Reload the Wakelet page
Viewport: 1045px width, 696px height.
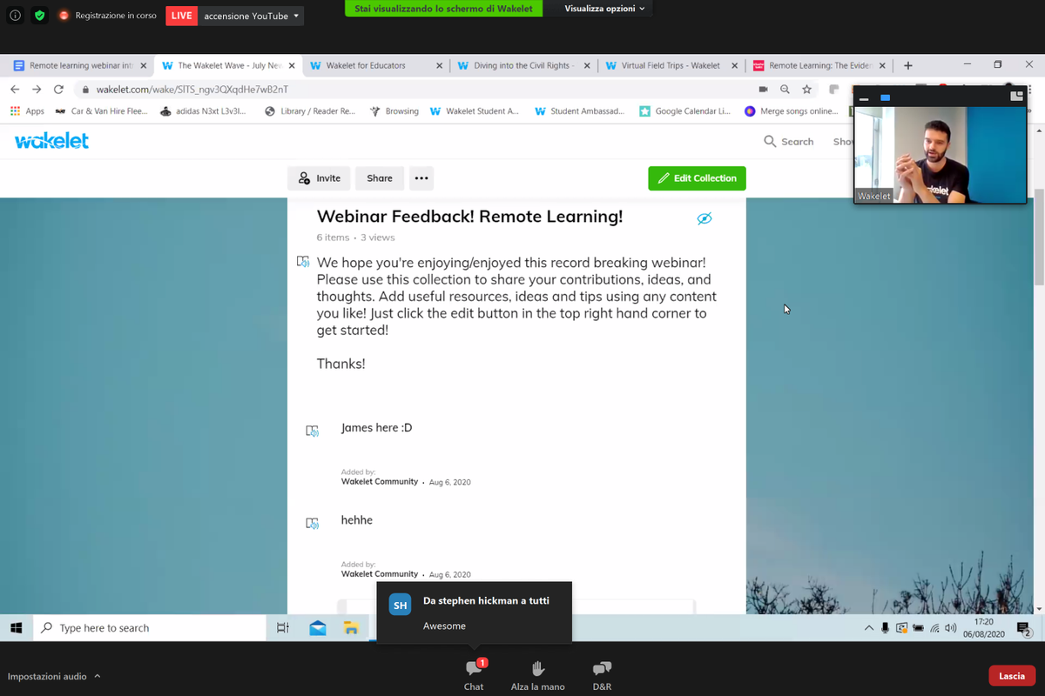tap(58, 89)
